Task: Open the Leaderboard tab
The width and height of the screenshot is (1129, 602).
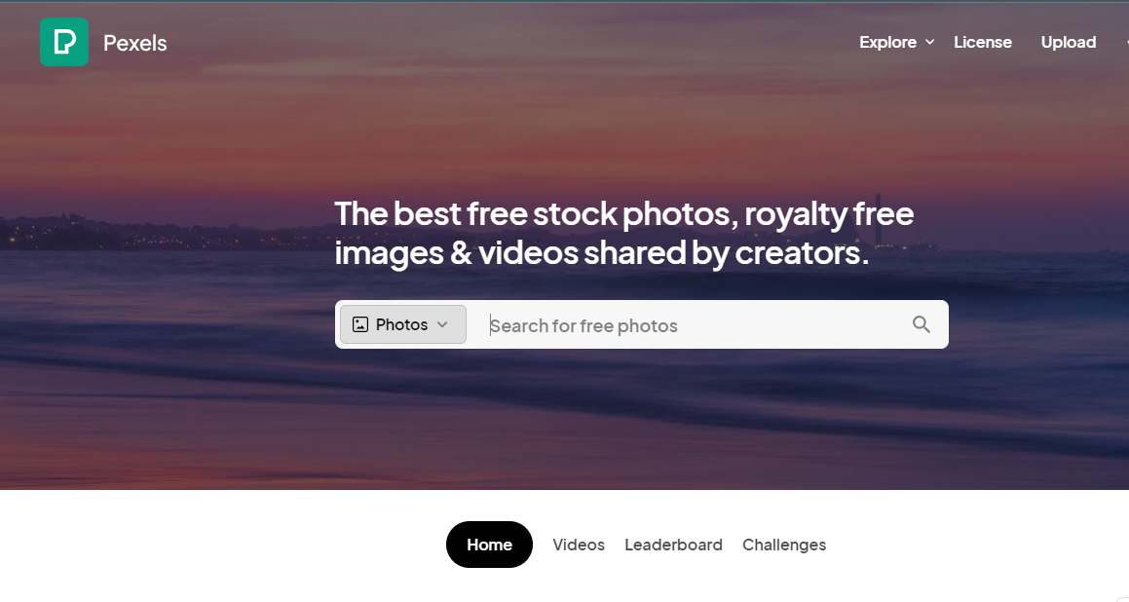Action: point(673,546)
